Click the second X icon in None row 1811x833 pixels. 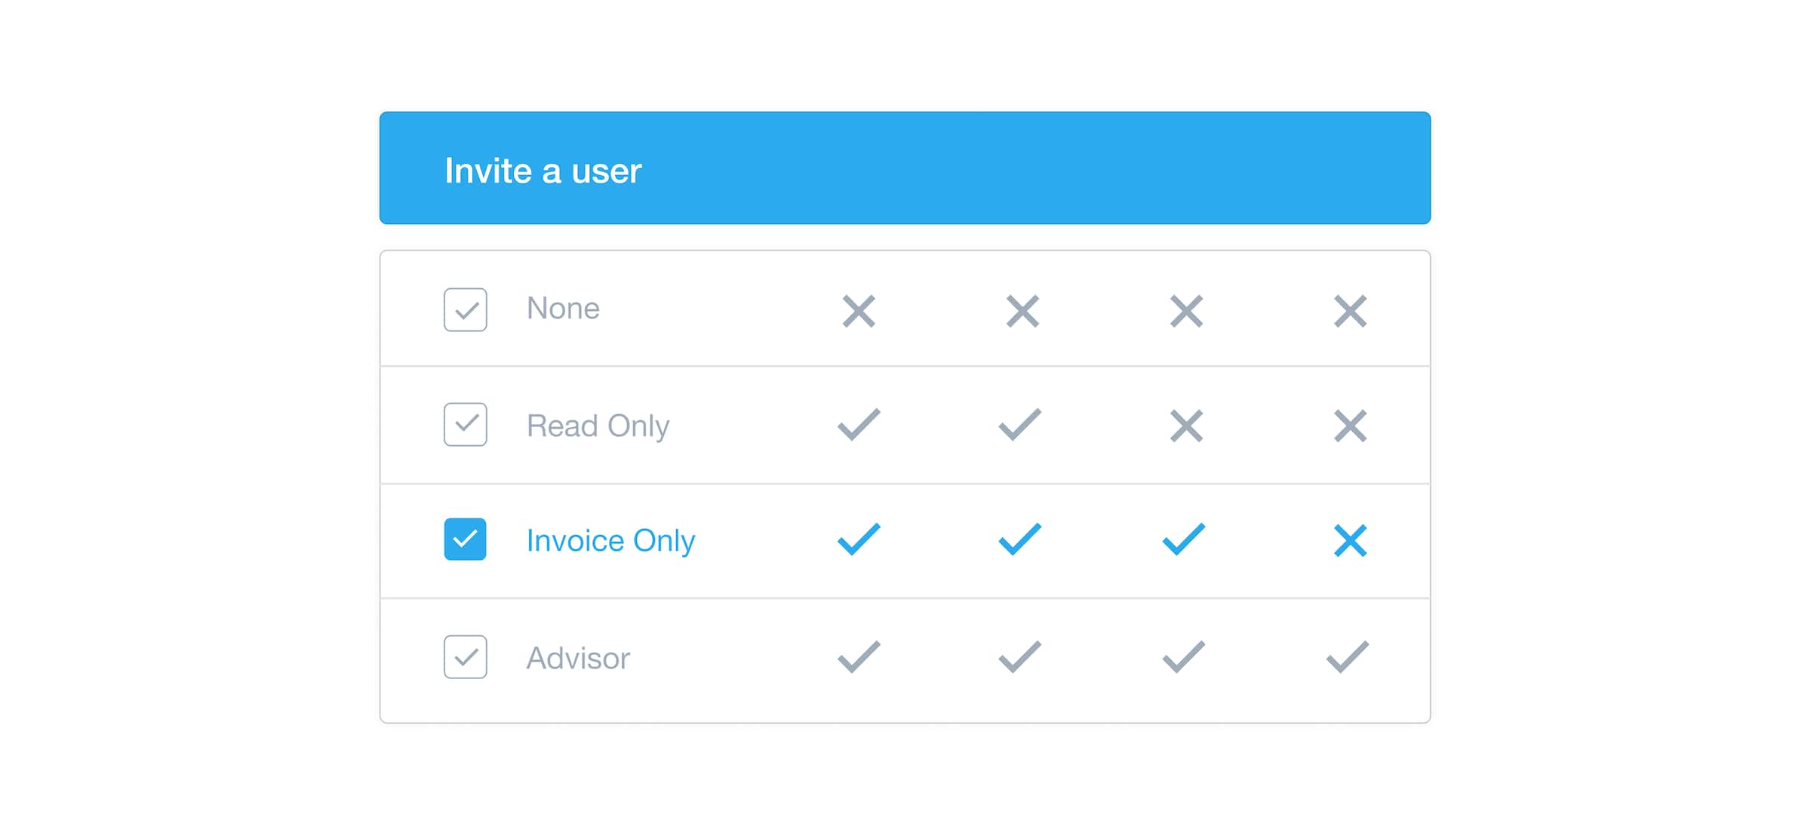pyautogui.click(x=1022, y=311)
